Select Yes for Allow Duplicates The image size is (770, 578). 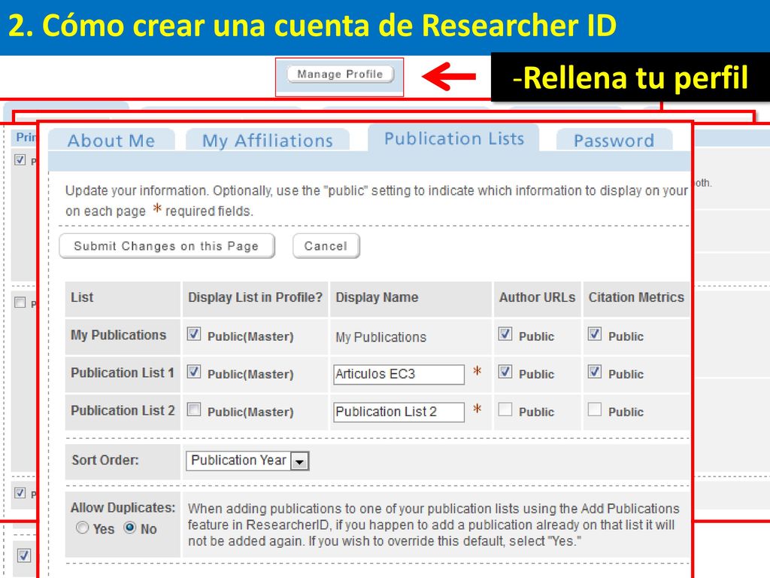pyautogui.click(x=83, y=528)
